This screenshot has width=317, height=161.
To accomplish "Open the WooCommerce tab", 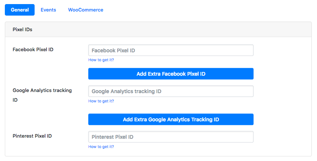I will coord(86,10).
